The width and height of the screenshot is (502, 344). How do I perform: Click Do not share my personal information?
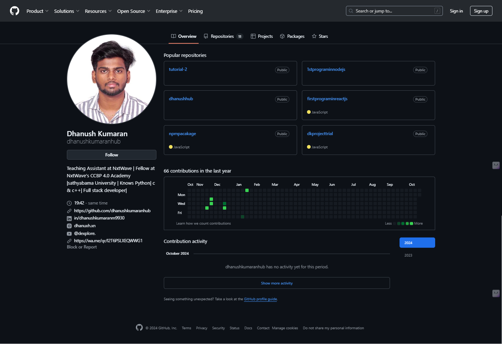tap(333, 328)
